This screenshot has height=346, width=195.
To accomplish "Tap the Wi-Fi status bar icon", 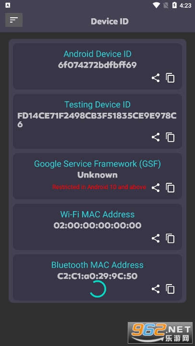I will click(x=157, y=5).
